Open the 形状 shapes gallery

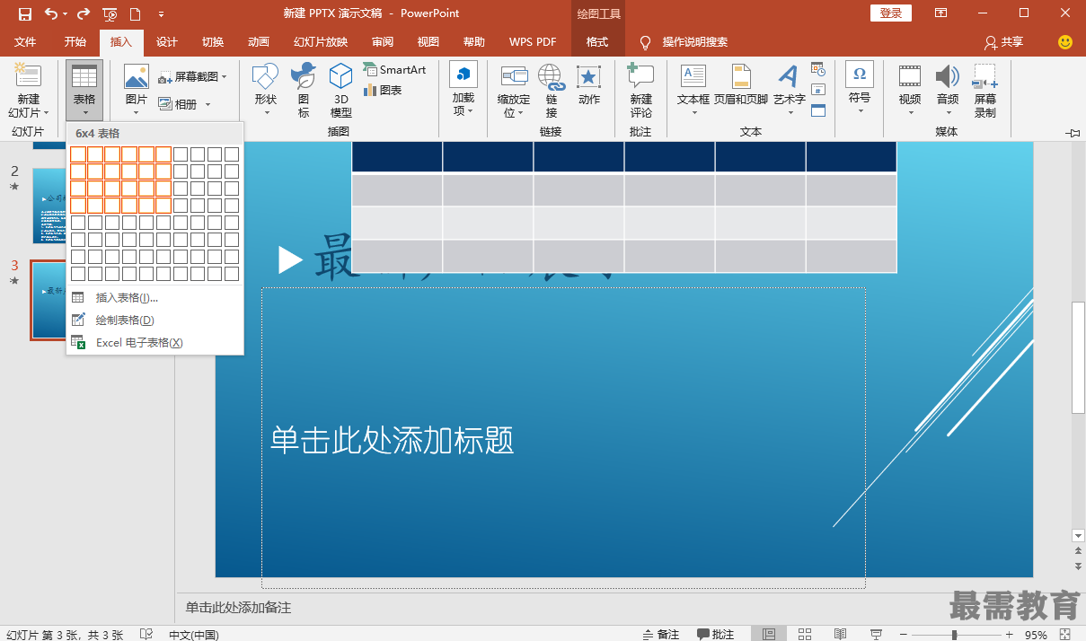(265, 90)
